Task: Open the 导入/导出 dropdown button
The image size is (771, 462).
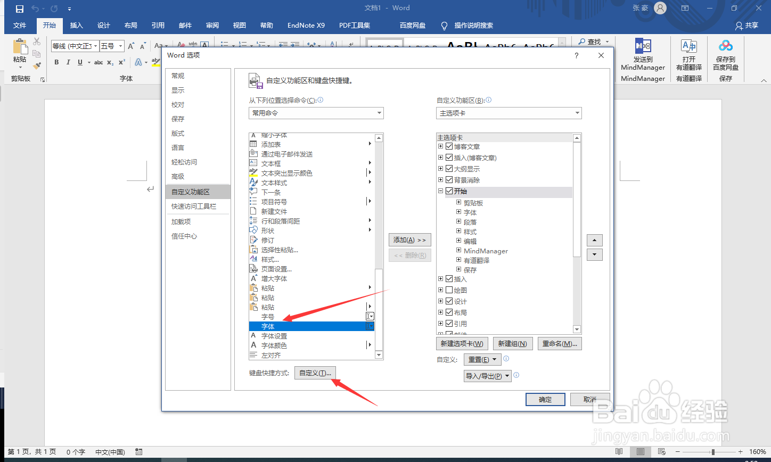Action: [487, 376]
